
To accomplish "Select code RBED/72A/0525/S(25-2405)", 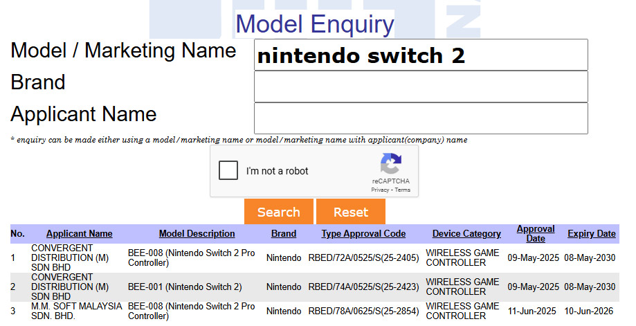I will (363, 257).
